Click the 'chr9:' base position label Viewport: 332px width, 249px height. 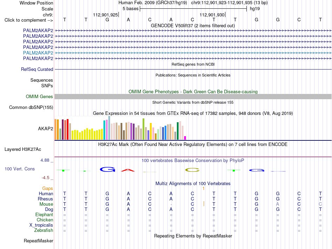click(x=48, y=15)
